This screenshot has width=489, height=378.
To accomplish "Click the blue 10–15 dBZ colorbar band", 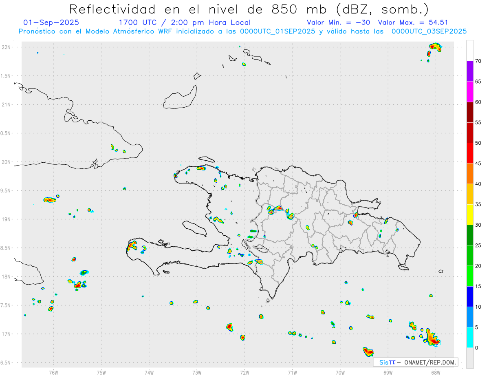I will coord(470,296).
